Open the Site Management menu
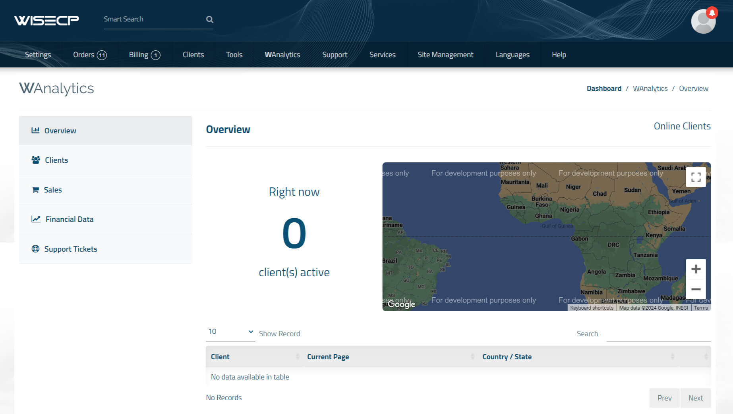The width and height of the screenshot is (733, 414). [445, 55]
